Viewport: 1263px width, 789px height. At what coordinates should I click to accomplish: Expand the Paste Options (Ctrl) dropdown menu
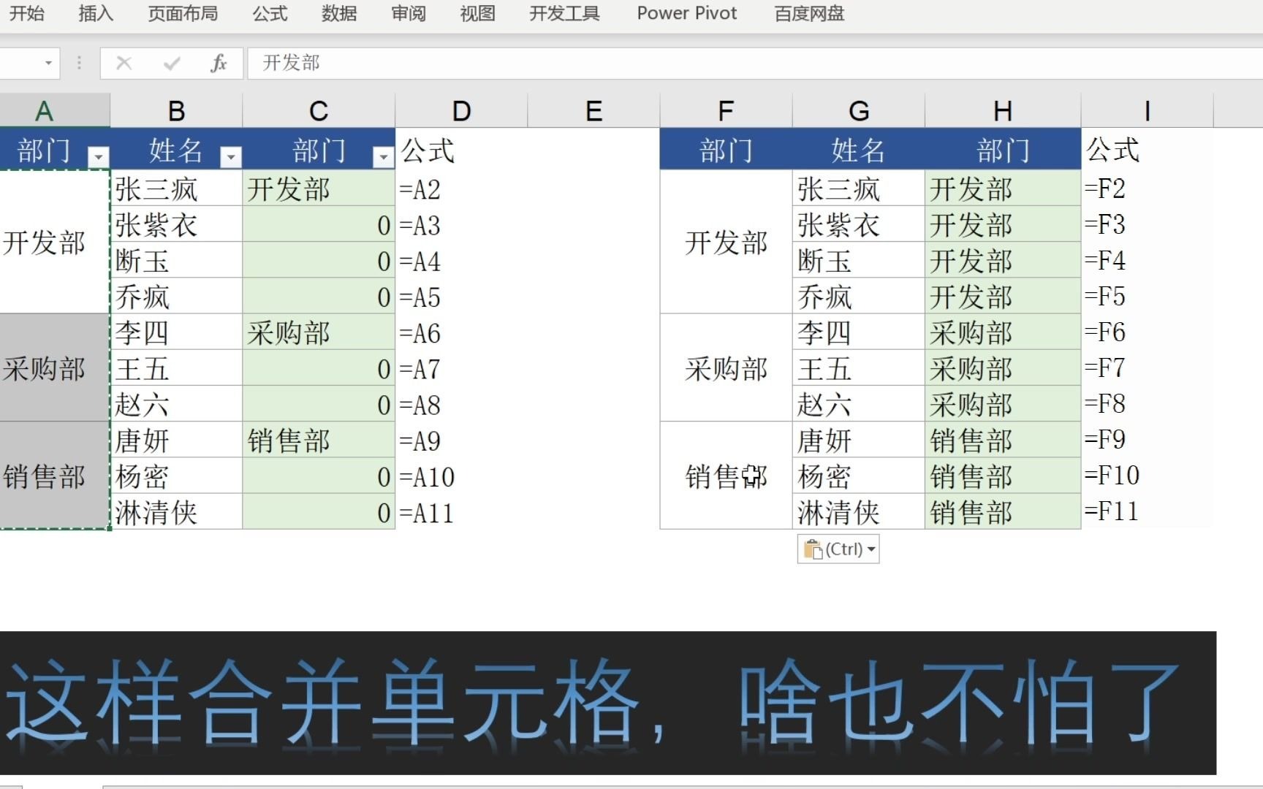(x=870, y=549)
